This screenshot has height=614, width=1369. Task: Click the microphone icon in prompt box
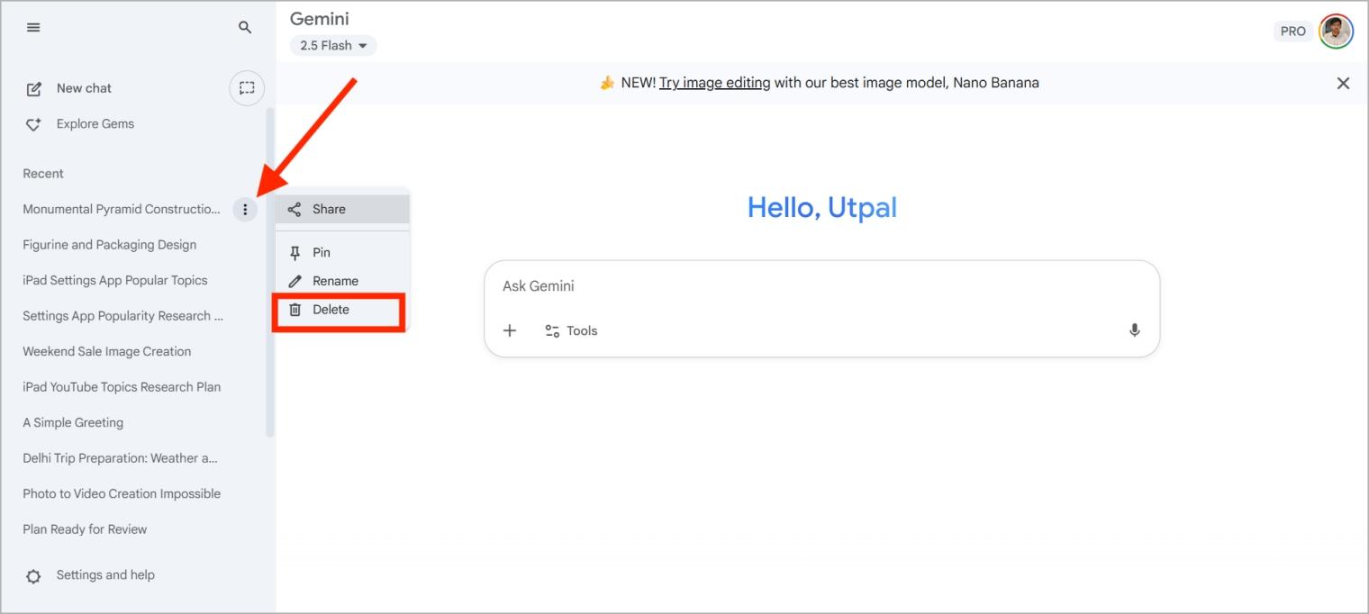[1134, 330]
